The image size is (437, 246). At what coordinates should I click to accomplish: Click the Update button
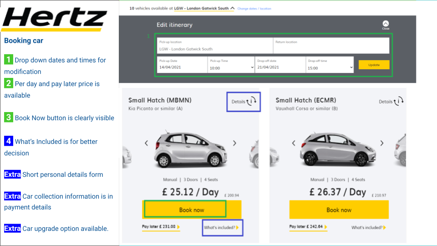point(374,65)
